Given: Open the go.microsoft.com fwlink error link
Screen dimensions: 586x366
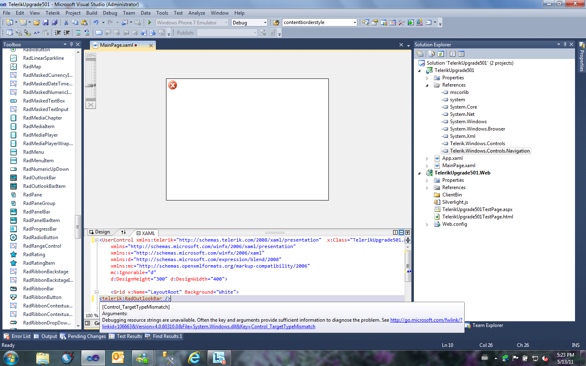Looking at the screenshot, I should tap(426, 320).
